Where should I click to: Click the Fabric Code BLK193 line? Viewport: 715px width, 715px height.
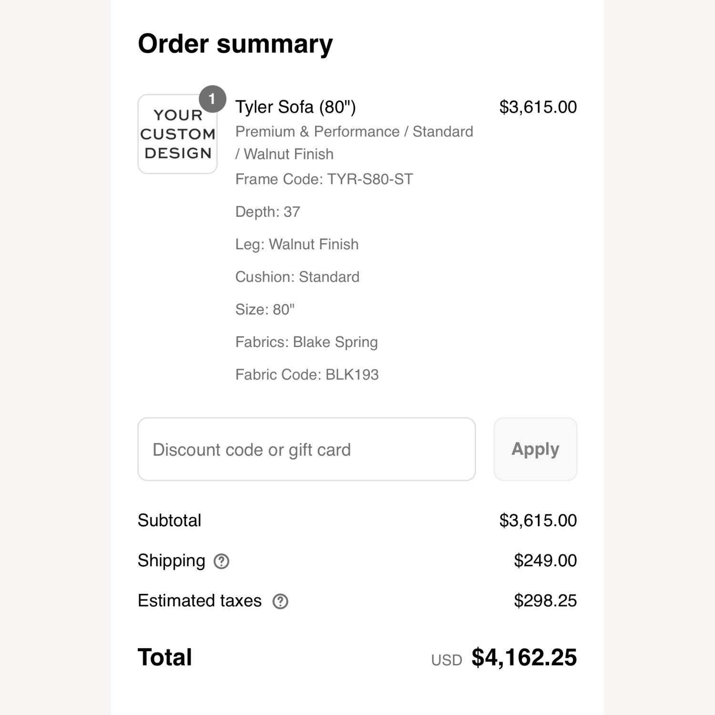[307, 375]
